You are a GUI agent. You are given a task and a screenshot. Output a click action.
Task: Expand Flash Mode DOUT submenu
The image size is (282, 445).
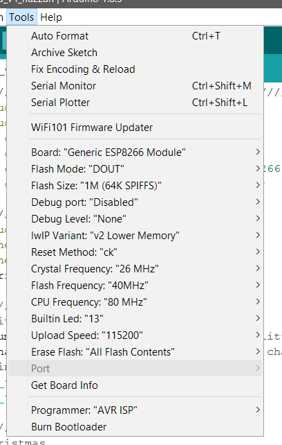coord(135,169)
